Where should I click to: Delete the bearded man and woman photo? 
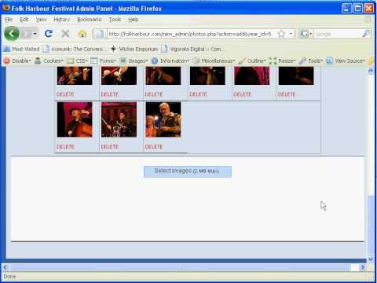click(154, 147)
